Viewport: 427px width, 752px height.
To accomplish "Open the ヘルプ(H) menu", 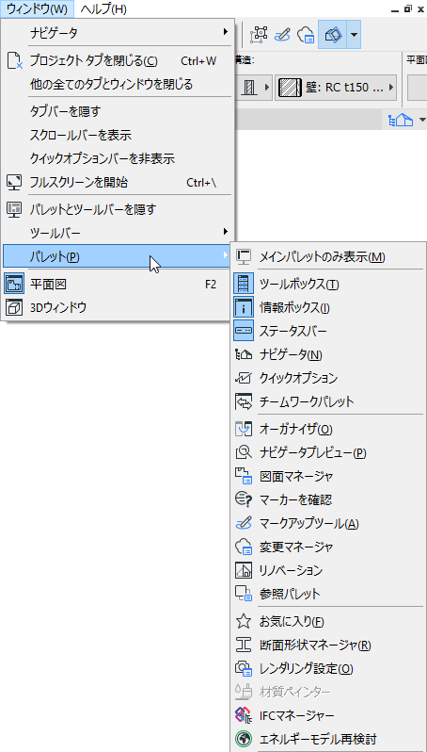I will click(x=103, y=8).
